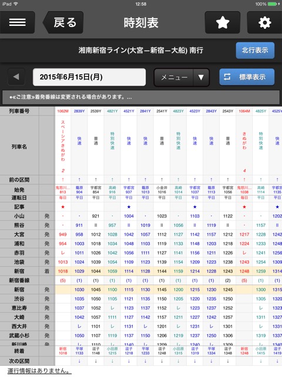This screenshot has height=377, width=282.
Task: Select the 熊谷 station row label
Action: pos(19,225)
